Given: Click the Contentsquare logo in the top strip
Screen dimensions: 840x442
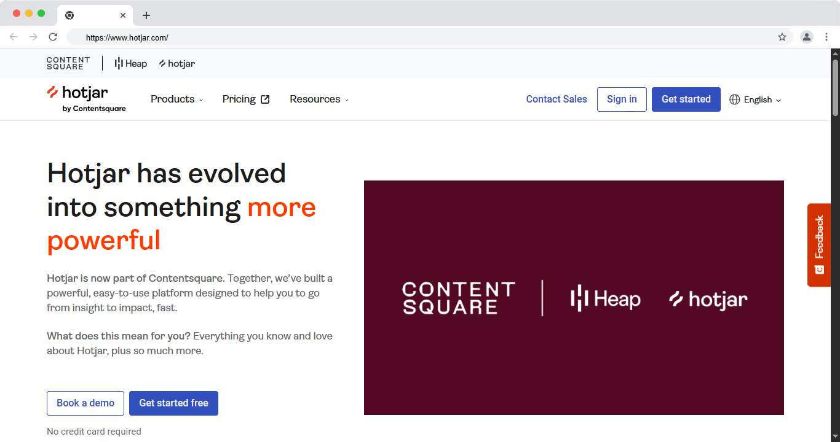Looking at the screenshot, I should (68, 63).
